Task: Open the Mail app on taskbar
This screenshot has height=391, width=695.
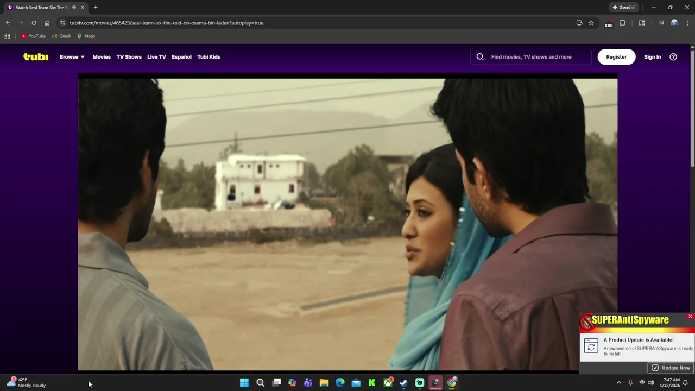Action: pyautogui.click(x=356, y=383)
